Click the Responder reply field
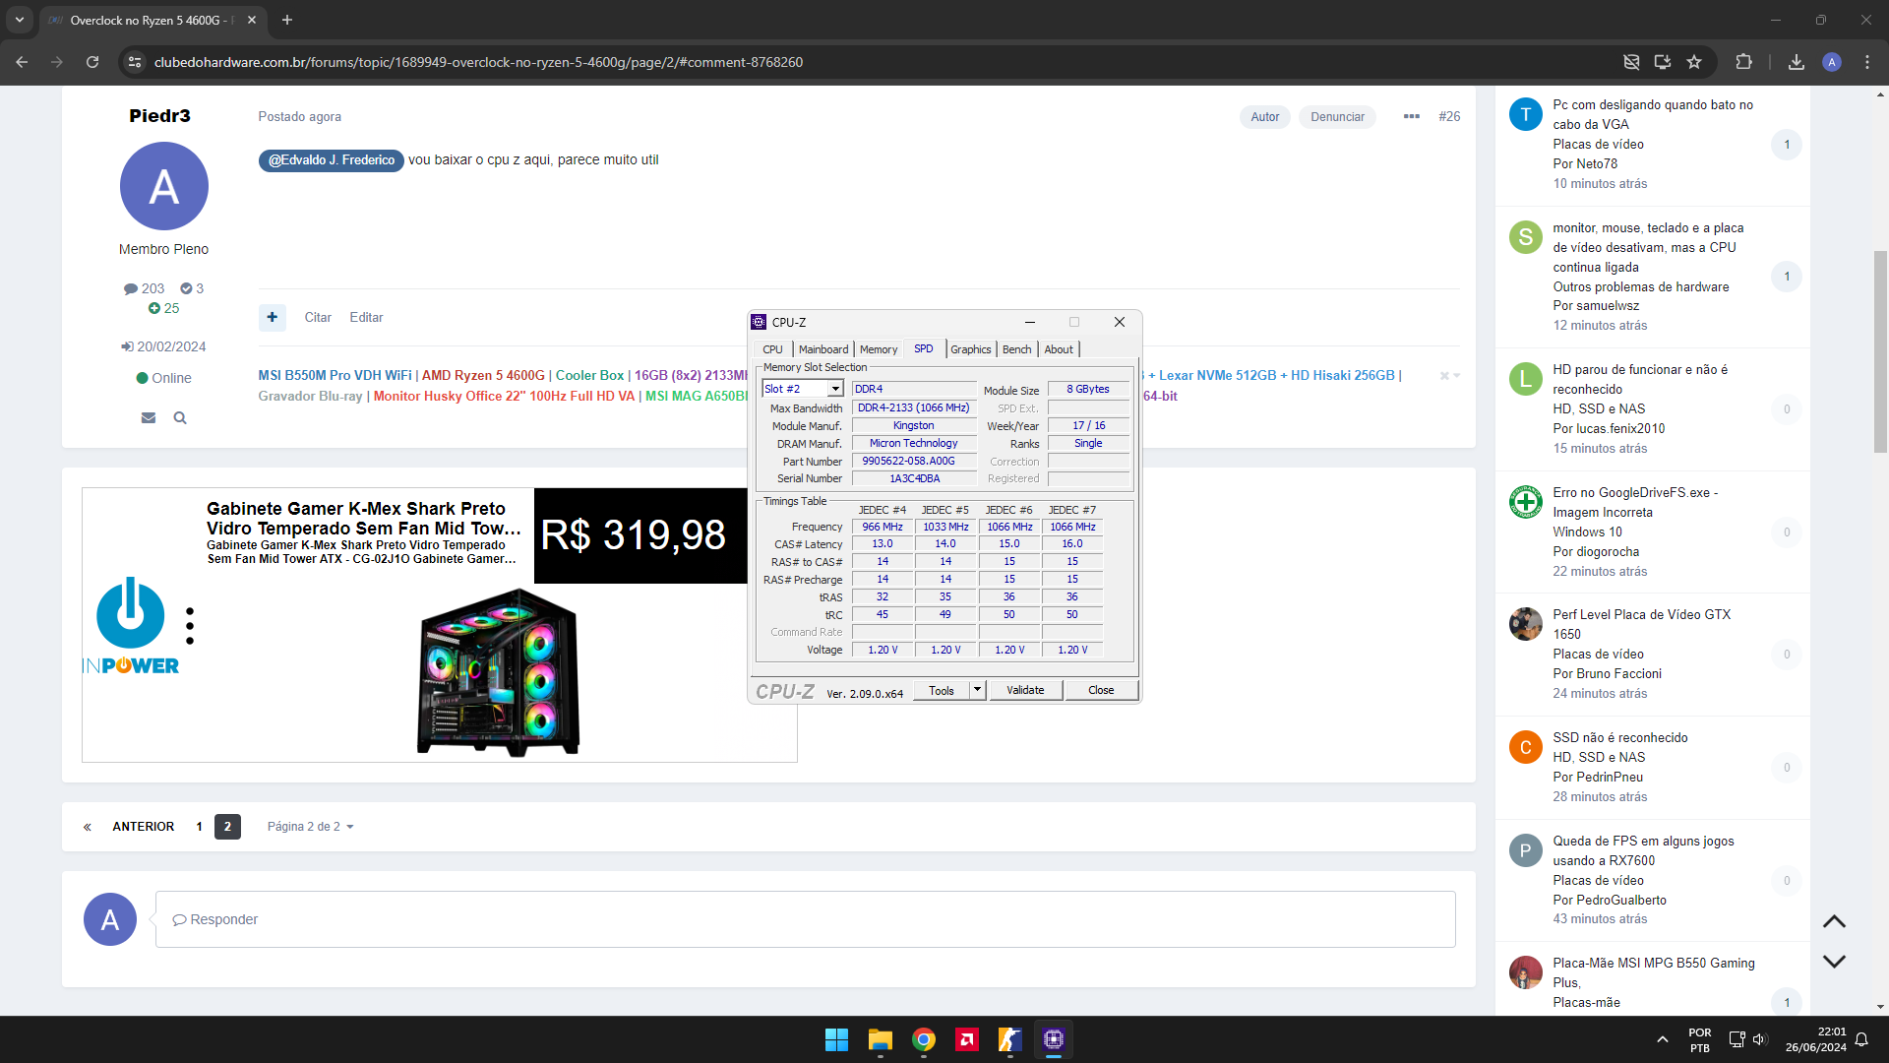This screenshot has height=1063, width=1889. 805,919
